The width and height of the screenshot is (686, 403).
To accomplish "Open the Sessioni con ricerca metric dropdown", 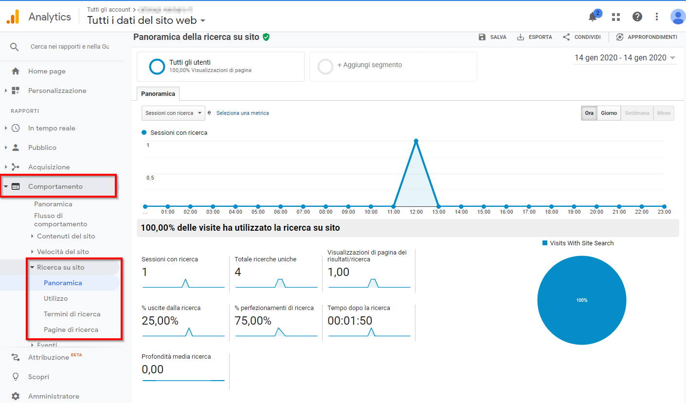I will click(174, 113).
